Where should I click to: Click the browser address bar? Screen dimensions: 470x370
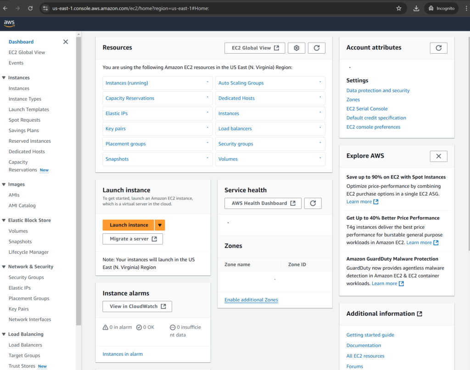[220, 8]
